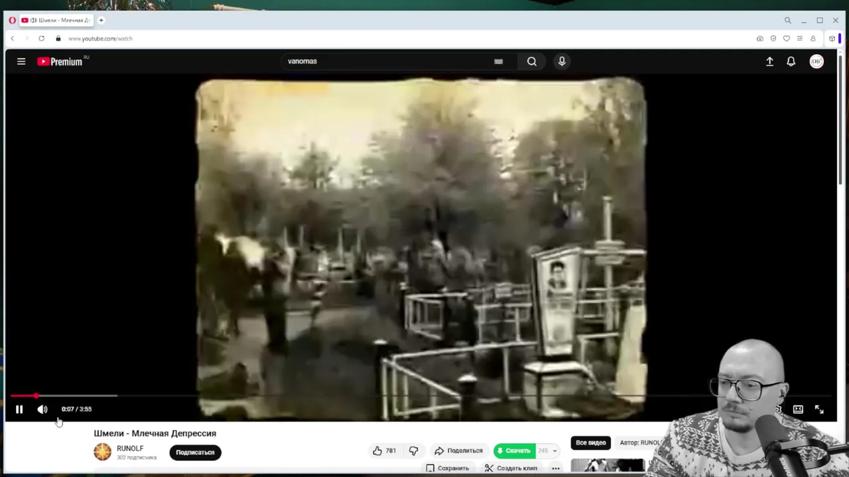Open the YouTube hamburger guide menu

[x=21, y=62]
